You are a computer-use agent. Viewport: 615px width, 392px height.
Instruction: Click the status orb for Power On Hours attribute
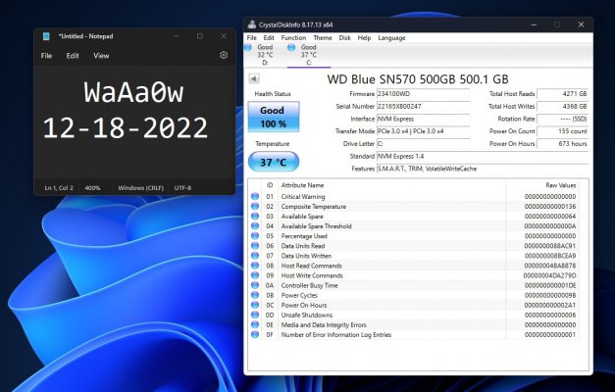click(x=255, y=305)
